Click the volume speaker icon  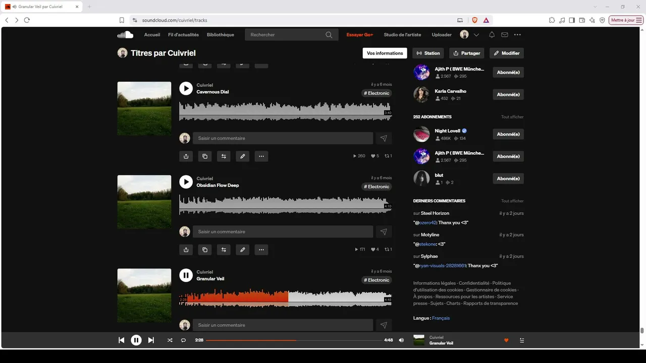tap(401, 340)
